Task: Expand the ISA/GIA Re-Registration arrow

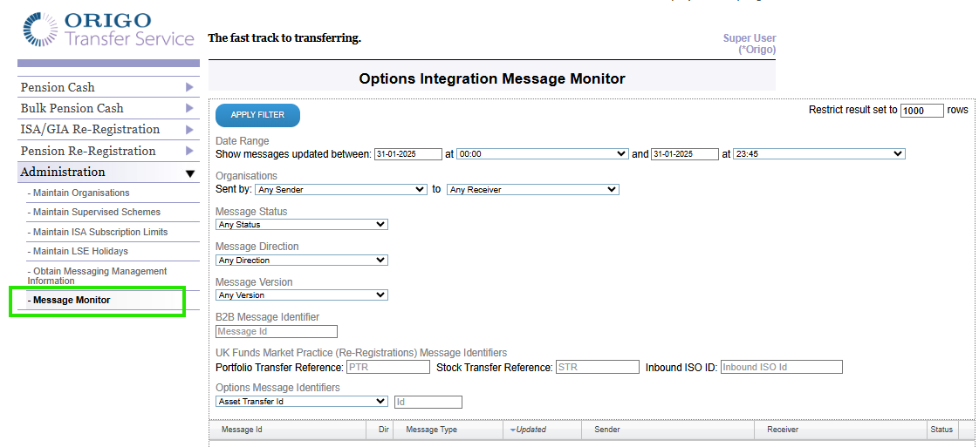Action: point(190,130)
